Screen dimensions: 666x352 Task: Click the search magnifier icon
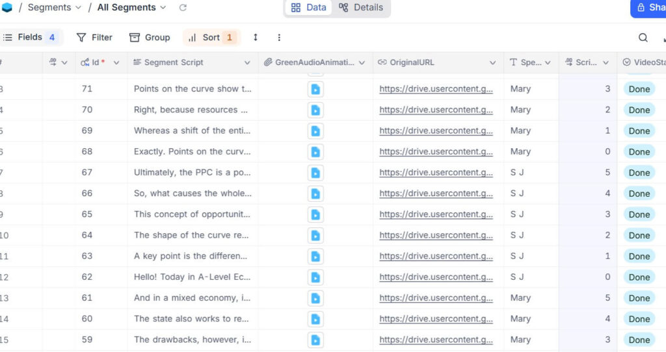643,38
